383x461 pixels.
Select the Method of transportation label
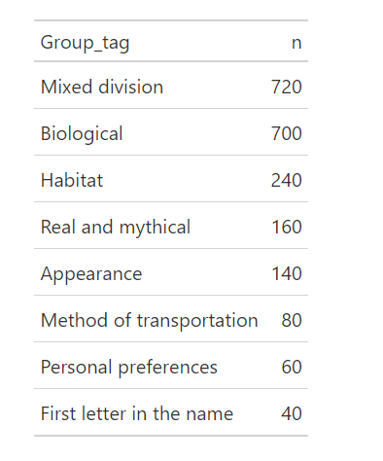pyautogui.click(x=150, y=321)
